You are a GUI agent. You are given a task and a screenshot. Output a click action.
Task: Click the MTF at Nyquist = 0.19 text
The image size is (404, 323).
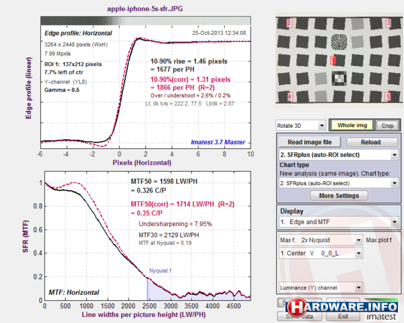(x=165, y=243)
